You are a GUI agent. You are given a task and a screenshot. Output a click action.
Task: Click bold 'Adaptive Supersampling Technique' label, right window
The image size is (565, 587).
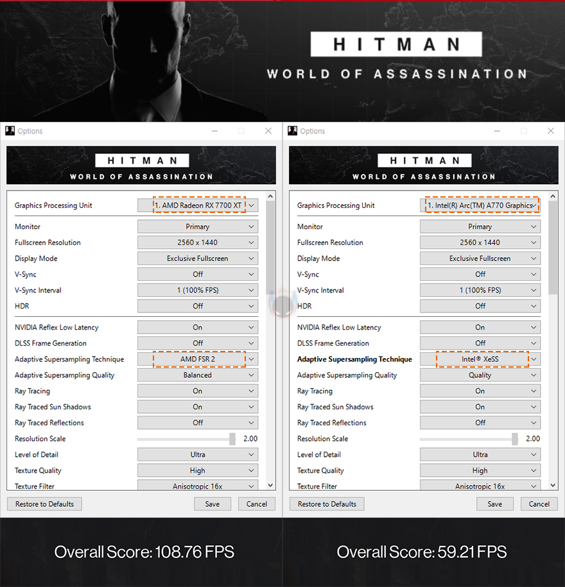[354, 359]
